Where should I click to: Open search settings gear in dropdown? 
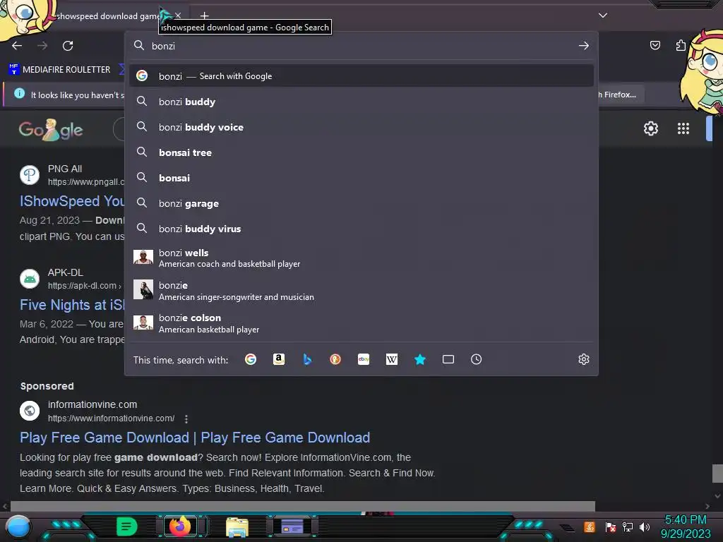click(584, 359)
